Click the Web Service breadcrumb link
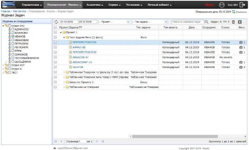 [x=20, y=11]
